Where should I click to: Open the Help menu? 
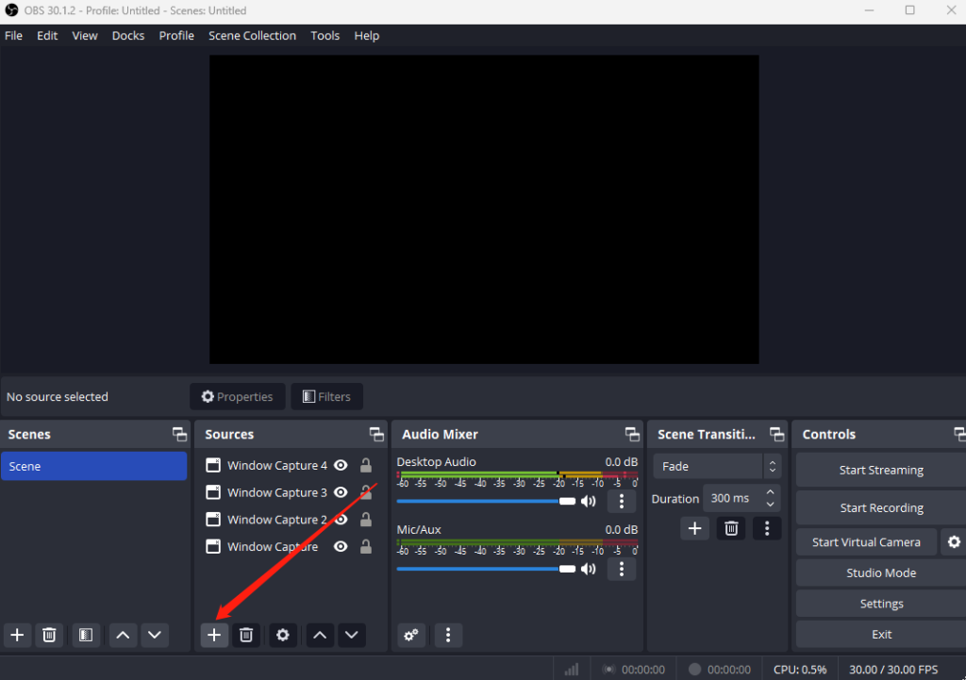[367, 36]
